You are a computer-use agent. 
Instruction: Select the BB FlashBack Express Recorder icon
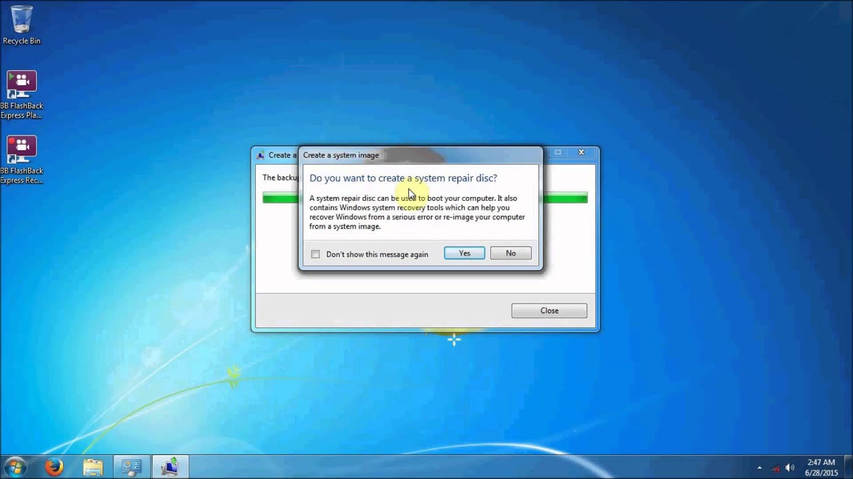(21, 160)
